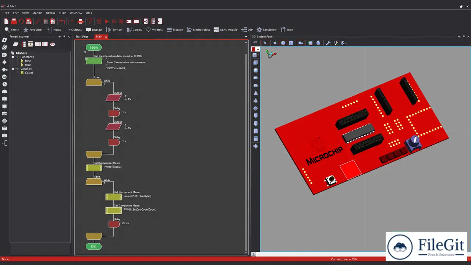The width and height of the screenshot is (471, 265).
Task: Add an Input icon from the left icon bar
Action: point(4,40)
